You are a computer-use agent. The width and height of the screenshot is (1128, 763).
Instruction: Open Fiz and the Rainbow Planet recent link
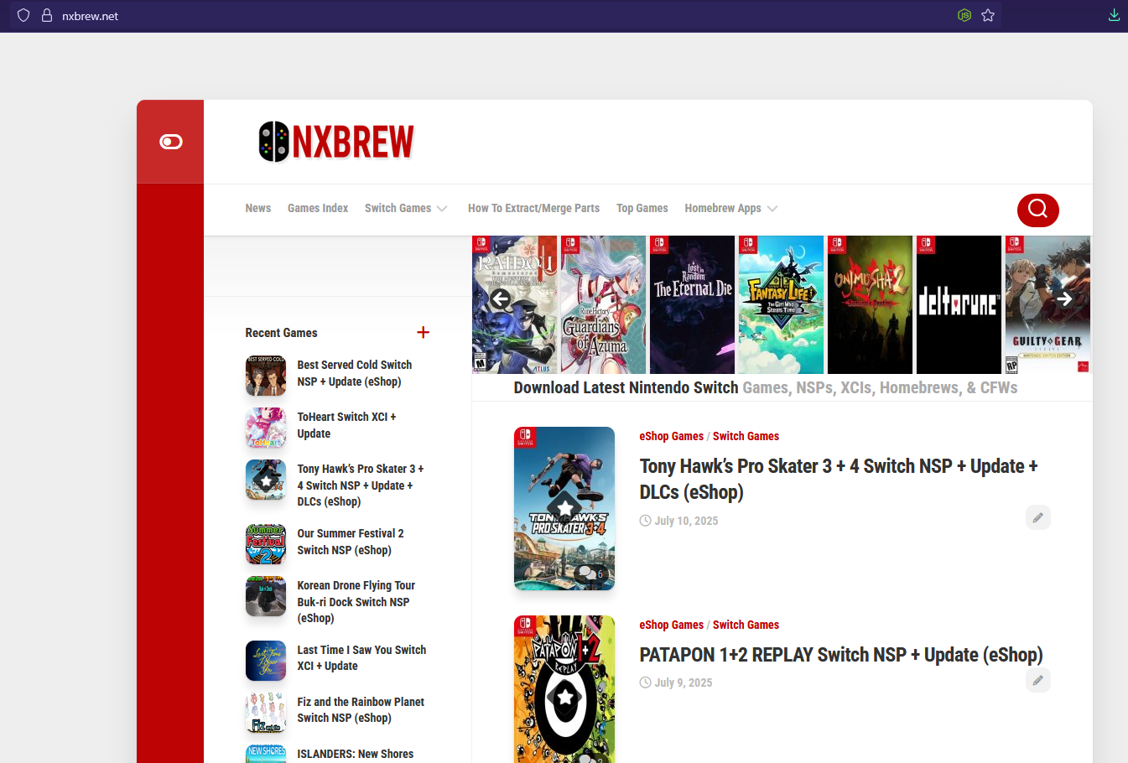[361, 709]
